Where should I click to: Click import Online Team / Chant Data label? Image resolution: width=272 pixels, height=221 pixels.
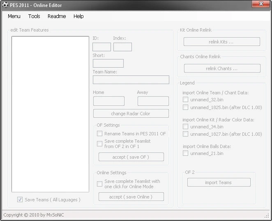[215, 93]
